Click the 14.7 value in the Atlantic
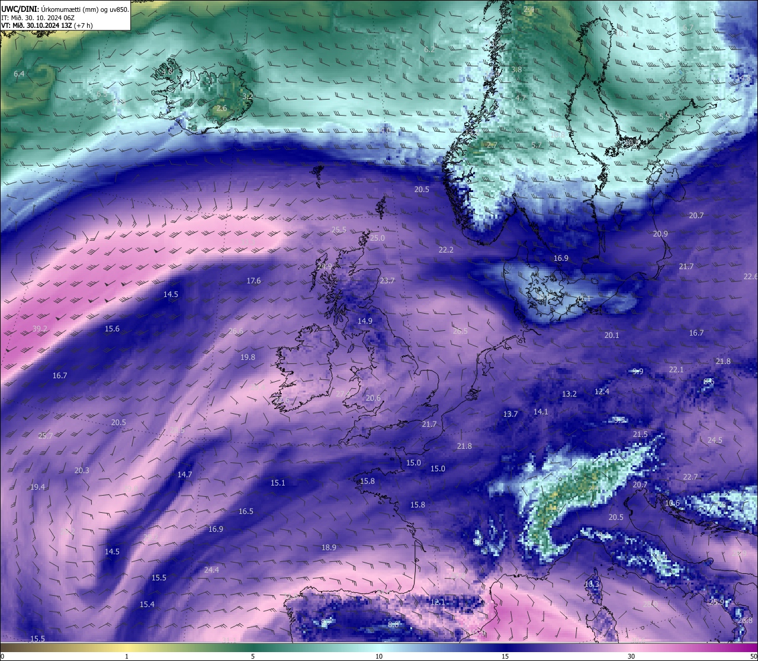Screen dimensions: 758x661 [185, 474]
